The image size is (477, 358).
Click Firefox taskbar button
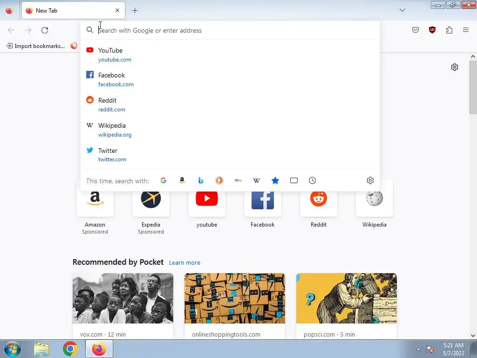coord(99,349)
